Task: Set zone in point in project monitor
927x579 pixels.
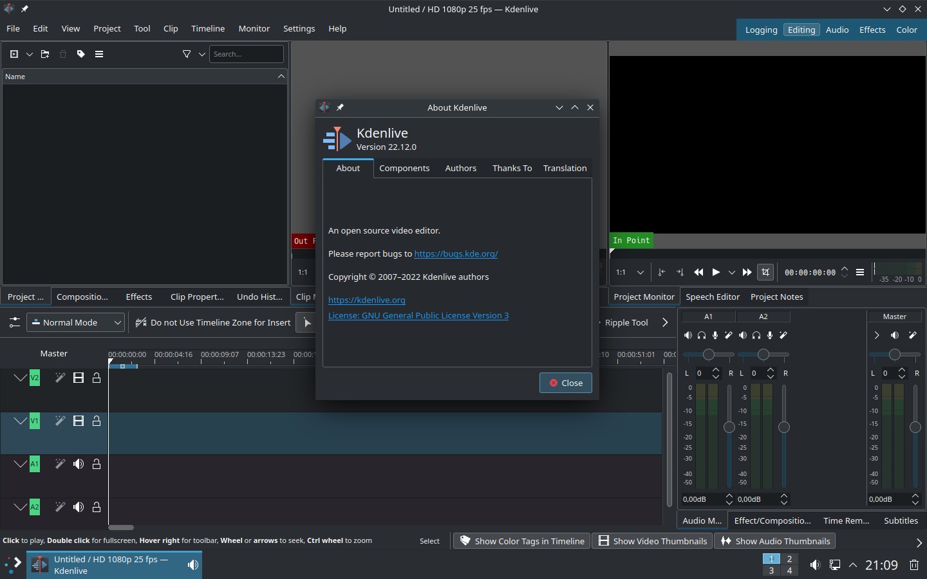Action: pos(662,272)
